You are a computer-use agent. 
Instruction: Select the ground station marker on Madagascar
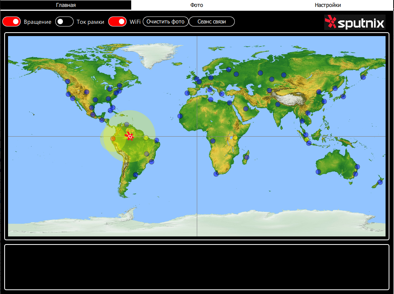246,157
